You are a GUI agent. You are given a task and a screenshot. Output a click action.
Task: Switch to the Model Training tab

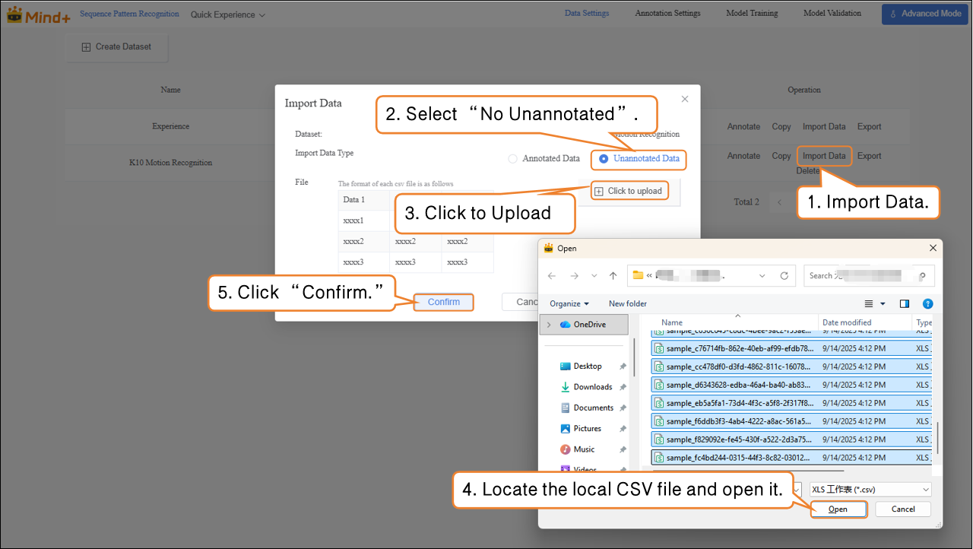coord(751,14)
